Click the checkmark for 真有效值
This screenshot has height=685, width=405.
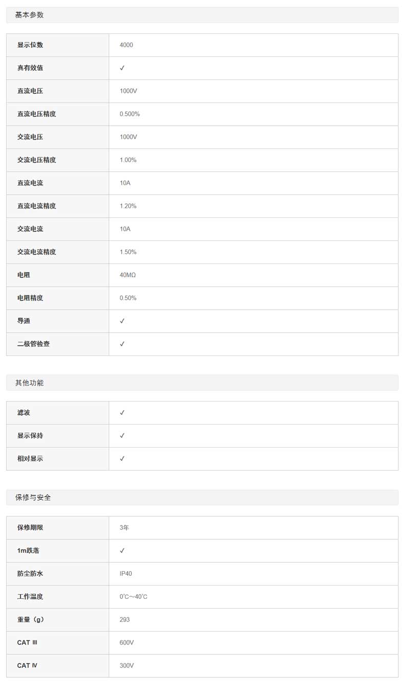[x=122, y=68]
